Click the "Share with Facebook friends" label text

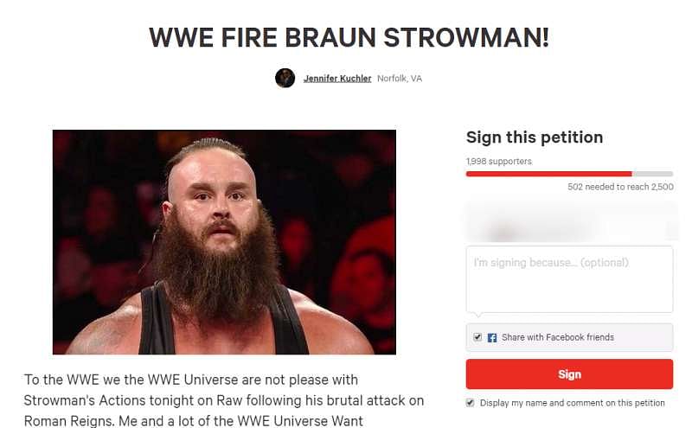[x=558, y=337]
